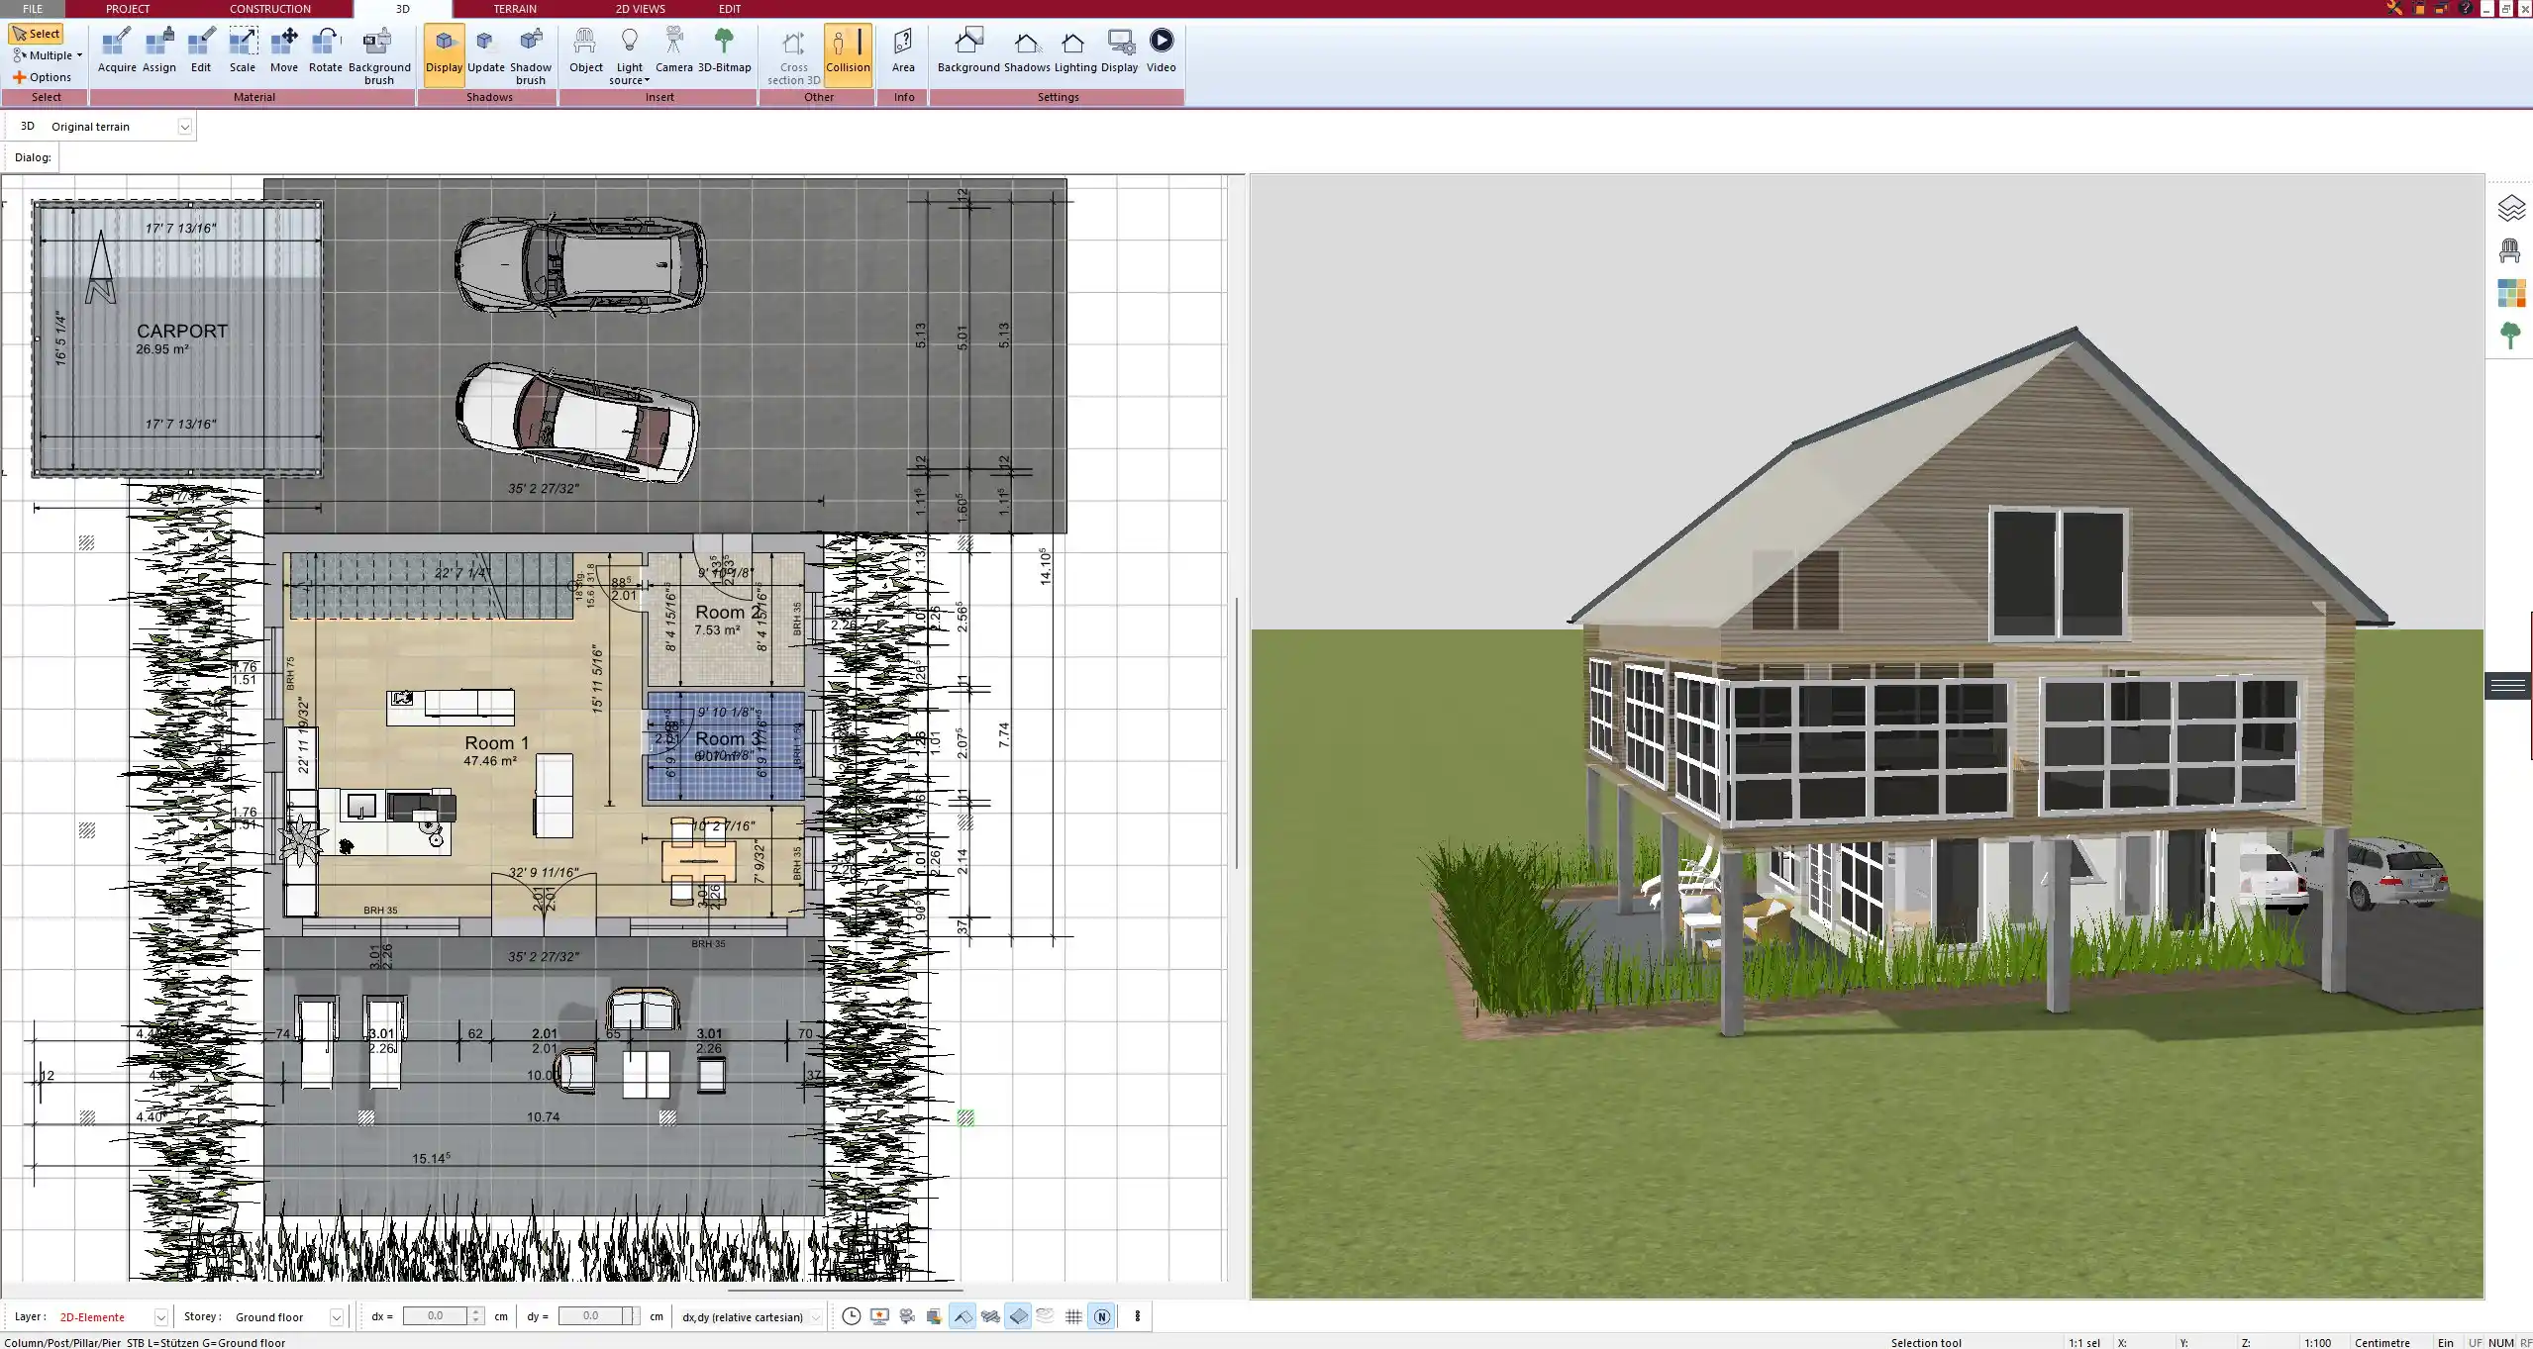Select the Assign material tool
Viewport: 2533px width, 1349px height.
(159, 51)
